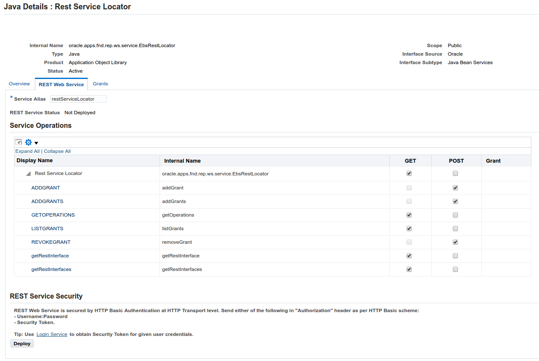Switch to the Overview tab
The height and width of the screenshot is (361, 539).
(19, 84)
